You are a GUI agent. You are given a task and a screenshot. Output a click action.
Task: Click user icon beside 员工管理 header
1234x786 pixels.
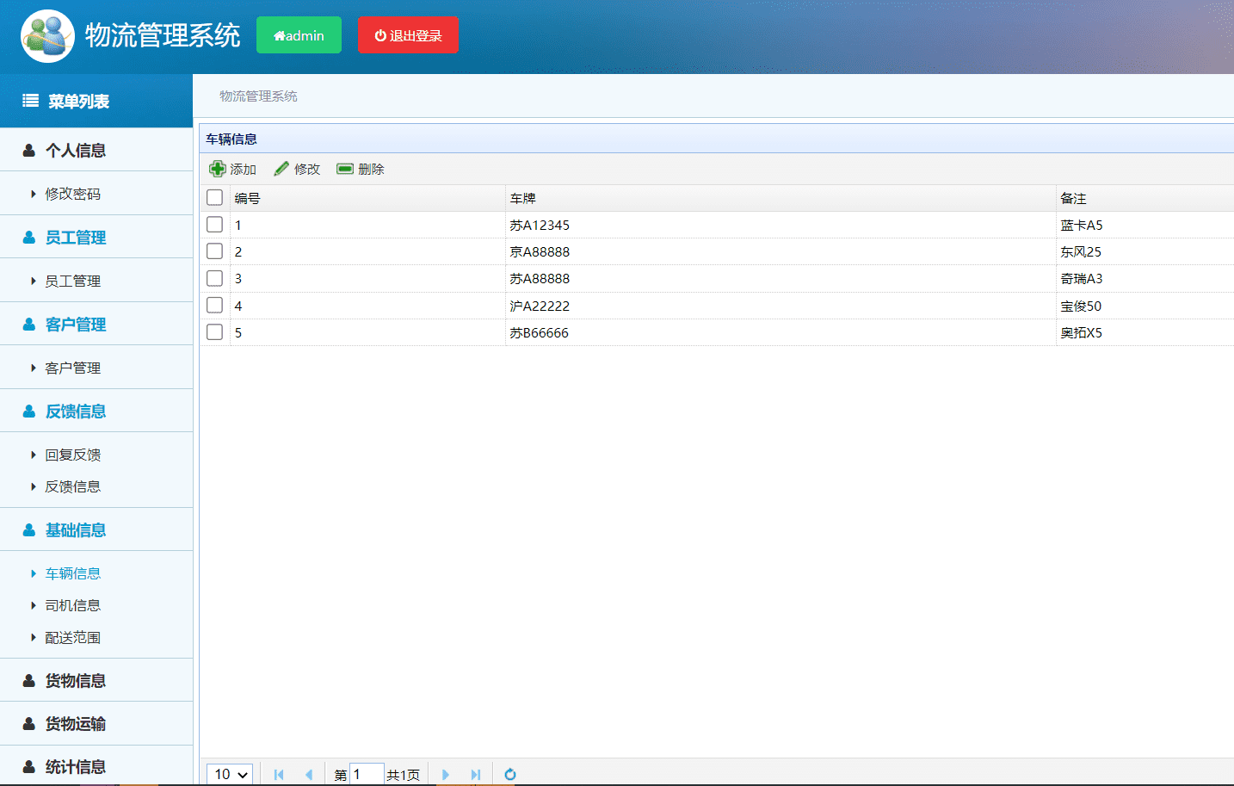(x=29, y=238)
